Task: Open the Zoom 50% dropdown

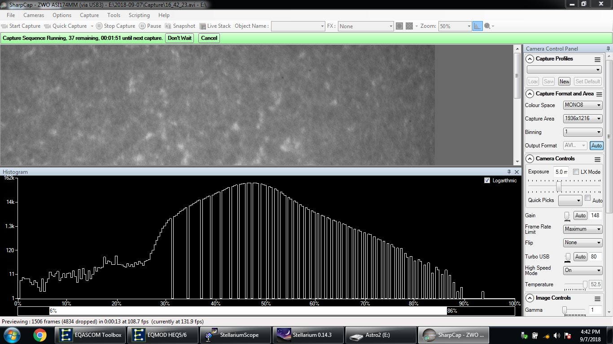Action: [x=455, y=26]
